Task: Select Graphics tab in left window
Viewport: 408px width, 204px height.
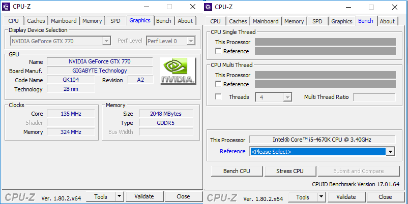Action: coord(140,20)
